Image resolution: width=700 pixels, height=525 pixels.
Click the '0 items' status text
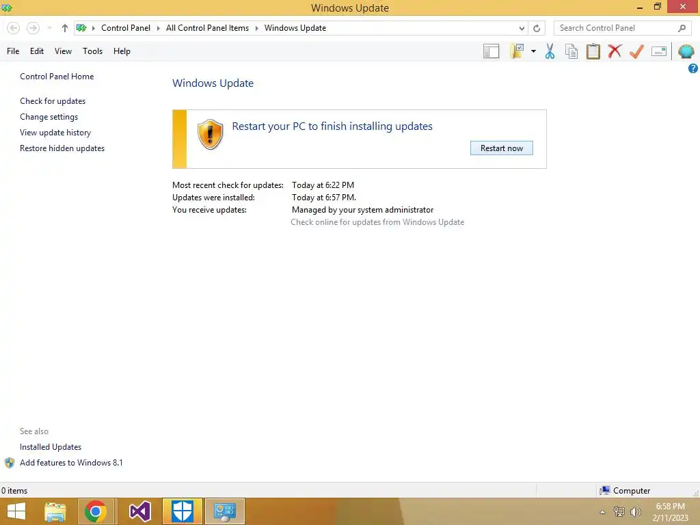tap(14, 491)
